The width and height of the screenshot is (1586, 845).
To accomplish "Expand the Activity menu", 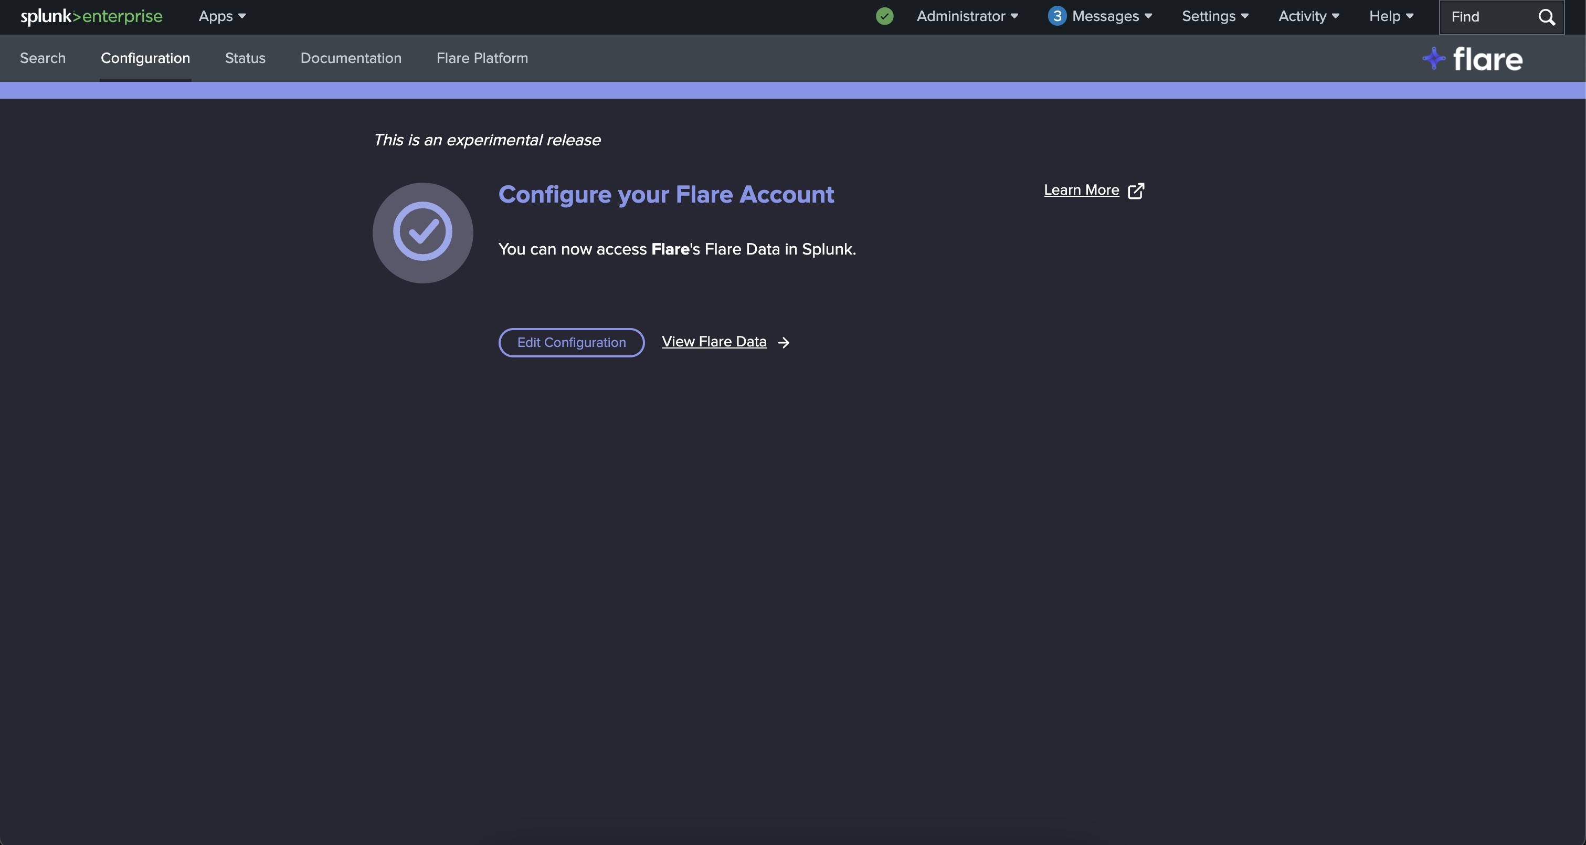I will [x=1309, y=17].
